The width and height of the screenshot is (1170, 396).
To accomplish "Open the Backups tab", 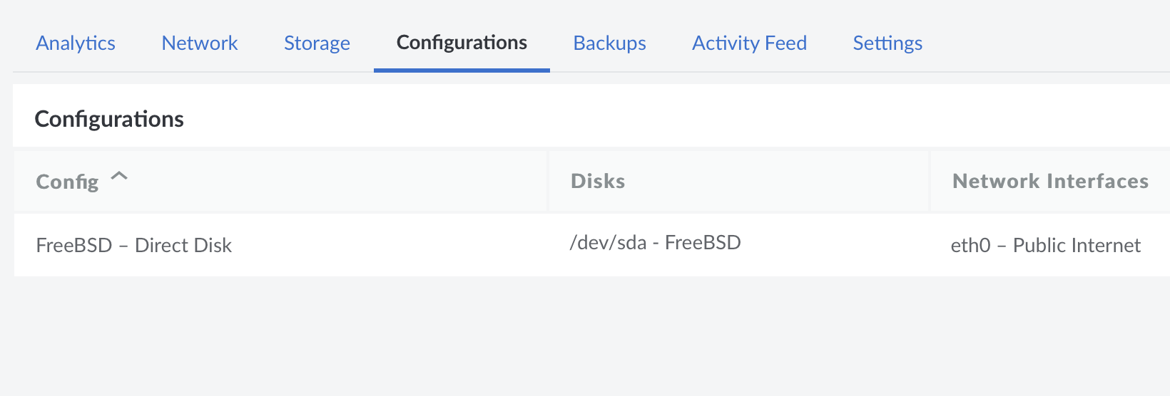I will 609,43.
